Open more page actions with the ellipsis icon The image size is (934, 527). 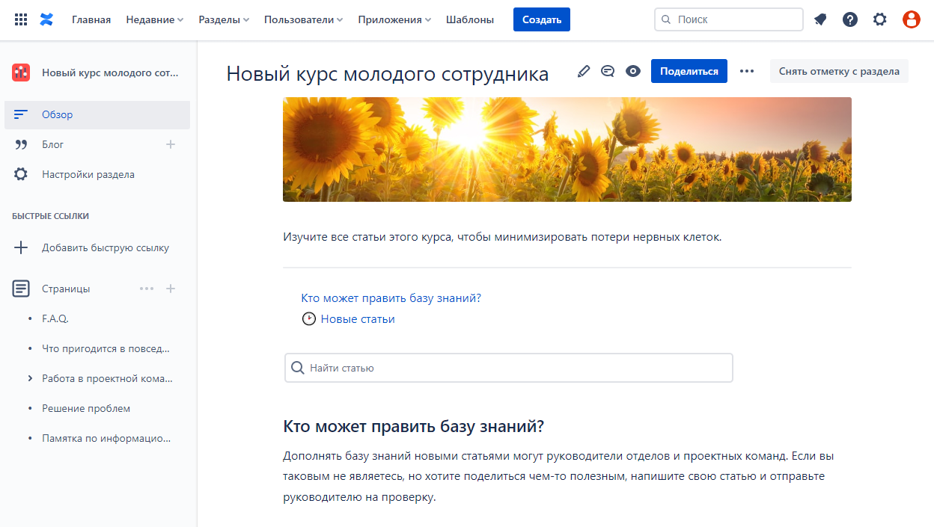tap(746, 70)
